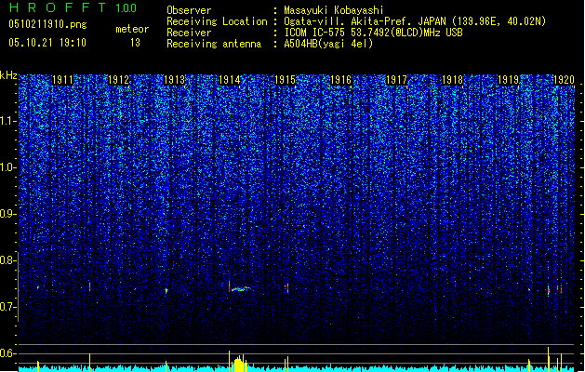Click the 'Observer' field label
The height and width of the screenshot is (372, 585).
pyautogui.click(x=189, y=10)
